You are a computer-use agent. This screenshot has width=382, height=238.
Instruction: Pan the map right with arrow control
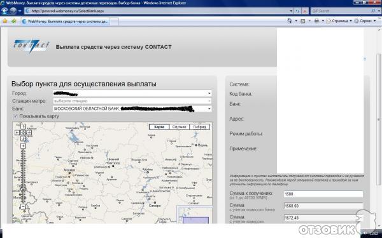(x=29, y=133)
